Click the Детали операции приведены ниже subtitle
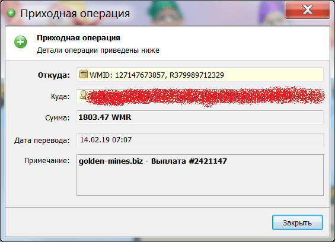Screen dimensions: 335x242 click(98, 50)
